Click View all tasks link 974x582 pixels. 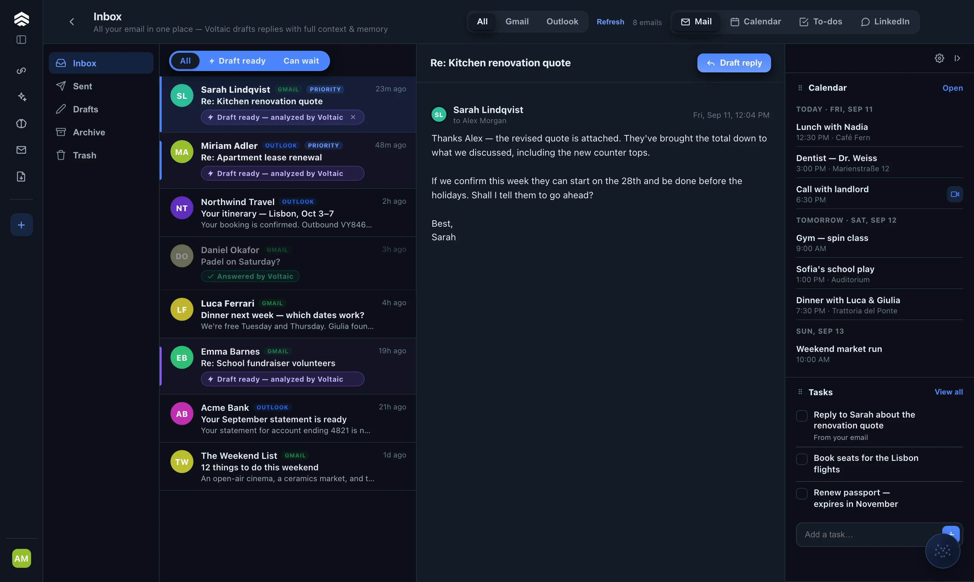(x=949, y=392)
